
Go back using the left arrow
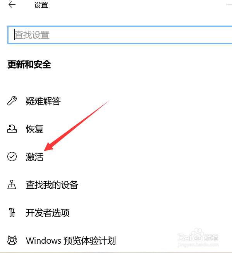pos(12,5)
